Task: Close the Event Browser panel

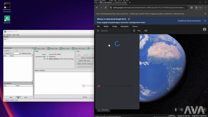Action: coord(32,48)
